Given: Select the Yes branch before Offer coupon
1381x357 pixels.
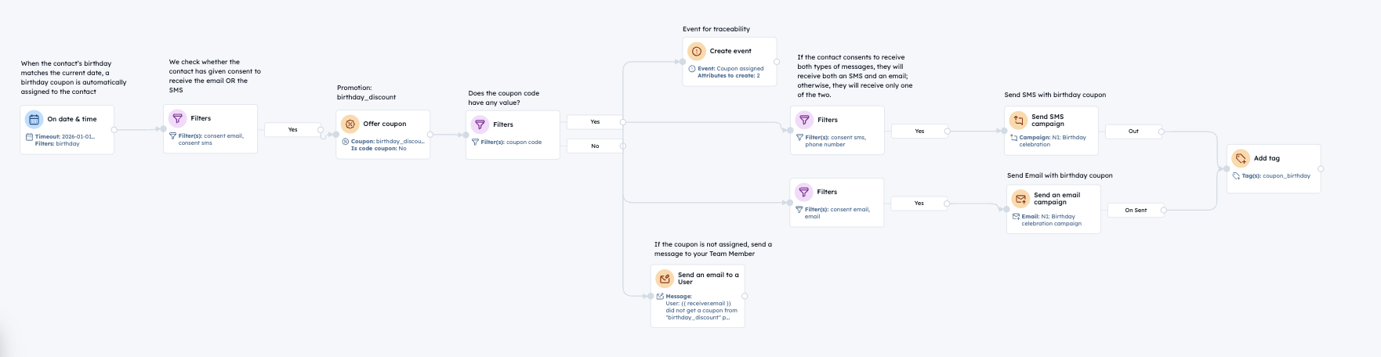Looking at the screenshot, I should click(x=292, y=129).
